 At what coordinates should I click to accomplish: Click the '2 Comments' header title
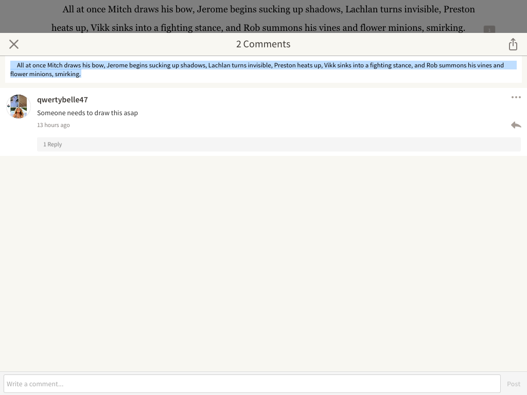pyautogui.click(x=263, y=44)
